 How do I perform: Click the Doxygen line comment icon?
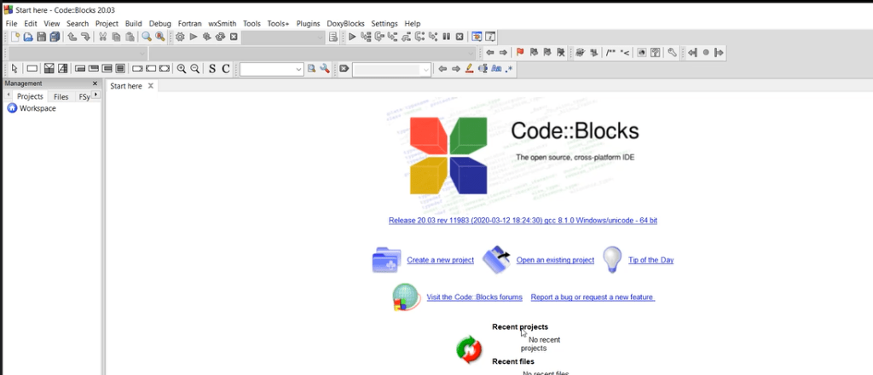625,52
